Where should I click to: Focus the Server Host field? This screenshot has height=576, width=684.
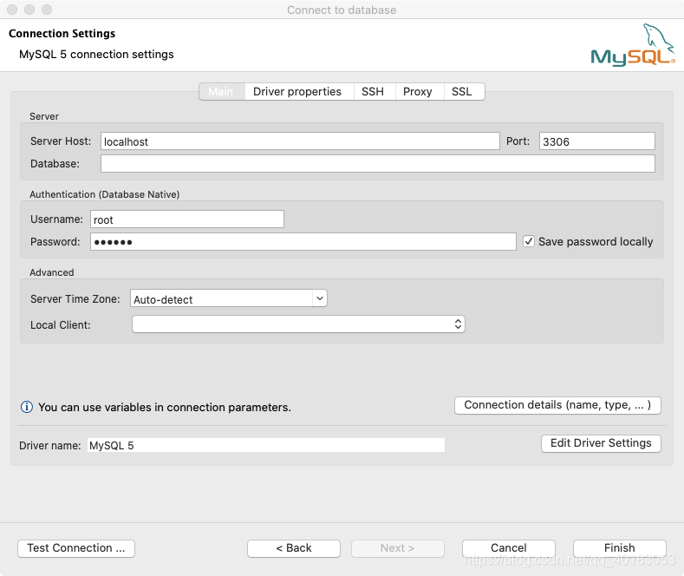(x=300, y=141)
